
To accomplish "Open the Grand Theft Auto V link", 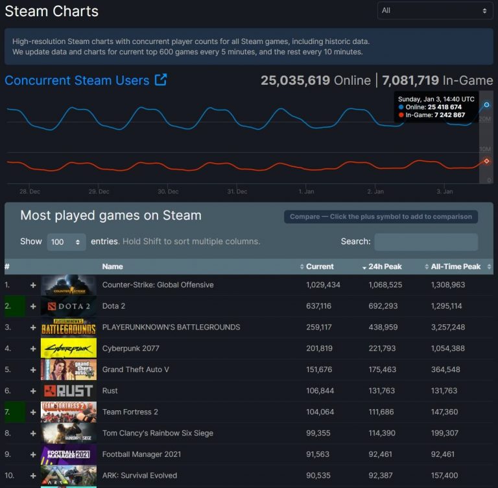I will click(x=136, y=370).
